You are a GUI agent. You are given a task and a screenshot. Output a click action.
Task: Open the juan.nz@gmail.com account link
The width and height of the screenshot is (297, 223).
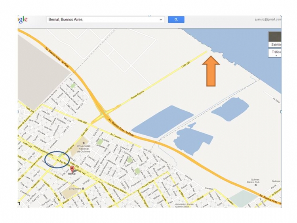click(x=268, y=19)
